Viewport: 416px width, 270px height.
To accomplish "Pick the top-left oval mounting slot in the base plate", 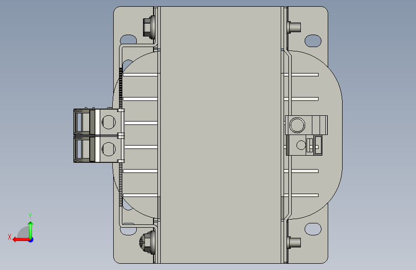I will click(129, 39).
